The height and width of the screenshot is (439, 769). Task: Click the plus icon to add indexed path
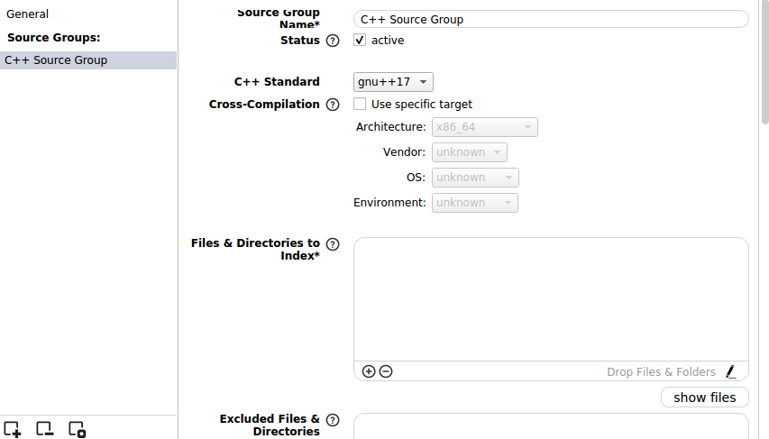(369, 371)
